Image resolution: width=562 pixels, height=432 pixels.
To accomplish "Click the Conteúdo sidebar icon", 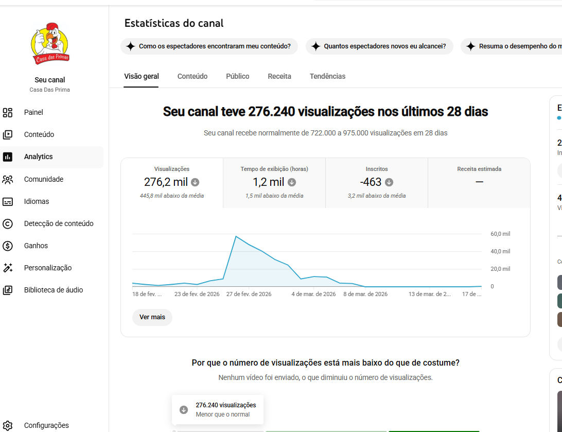I will tap(8, 134).
